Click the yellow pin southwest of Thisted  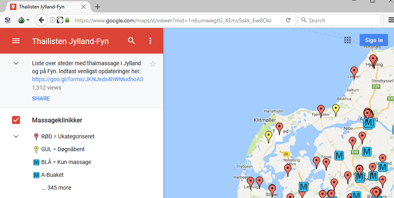269,136
